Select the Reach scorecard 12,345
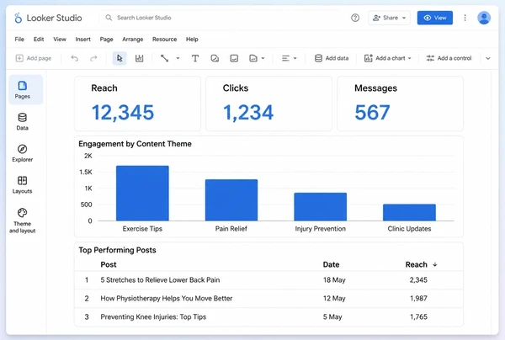 [137, 104]
